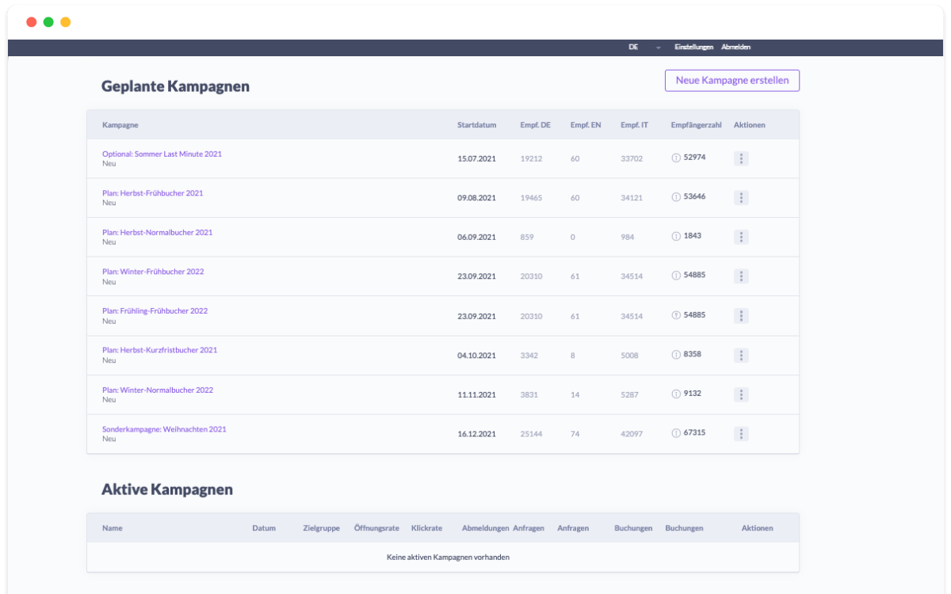Open three-dot menu for Weihnachten 2021 campaign
This screenshot has height=594, width=951.
pyautogui.click(x=741, y=433)
